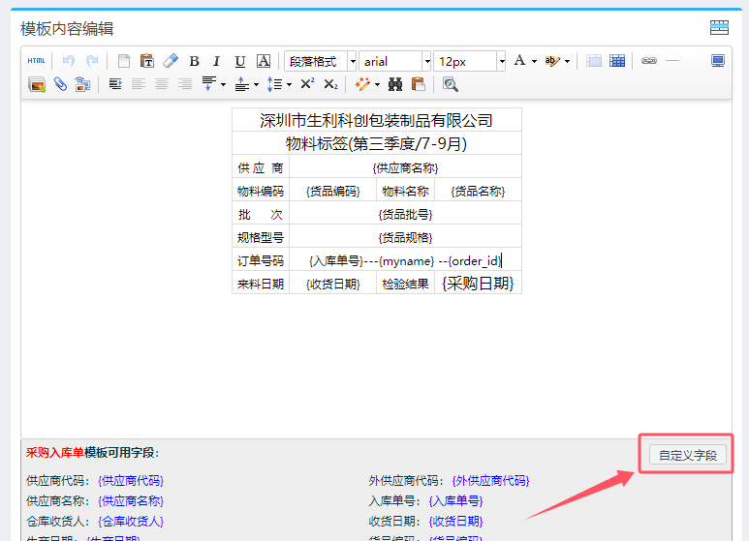Click the preview magnifier icon
The image size is (749, 541).
click(x=451, y=85)
